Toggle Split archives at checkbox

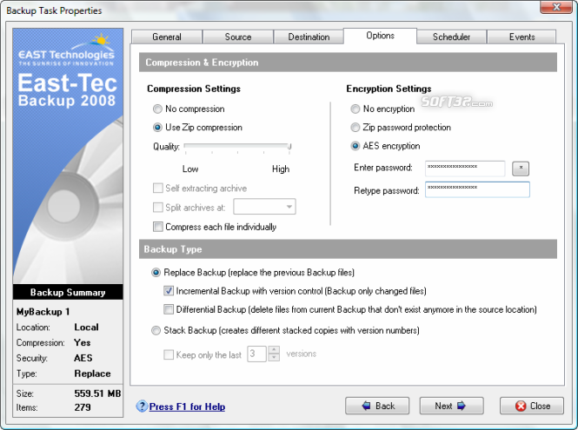(158, 207)
